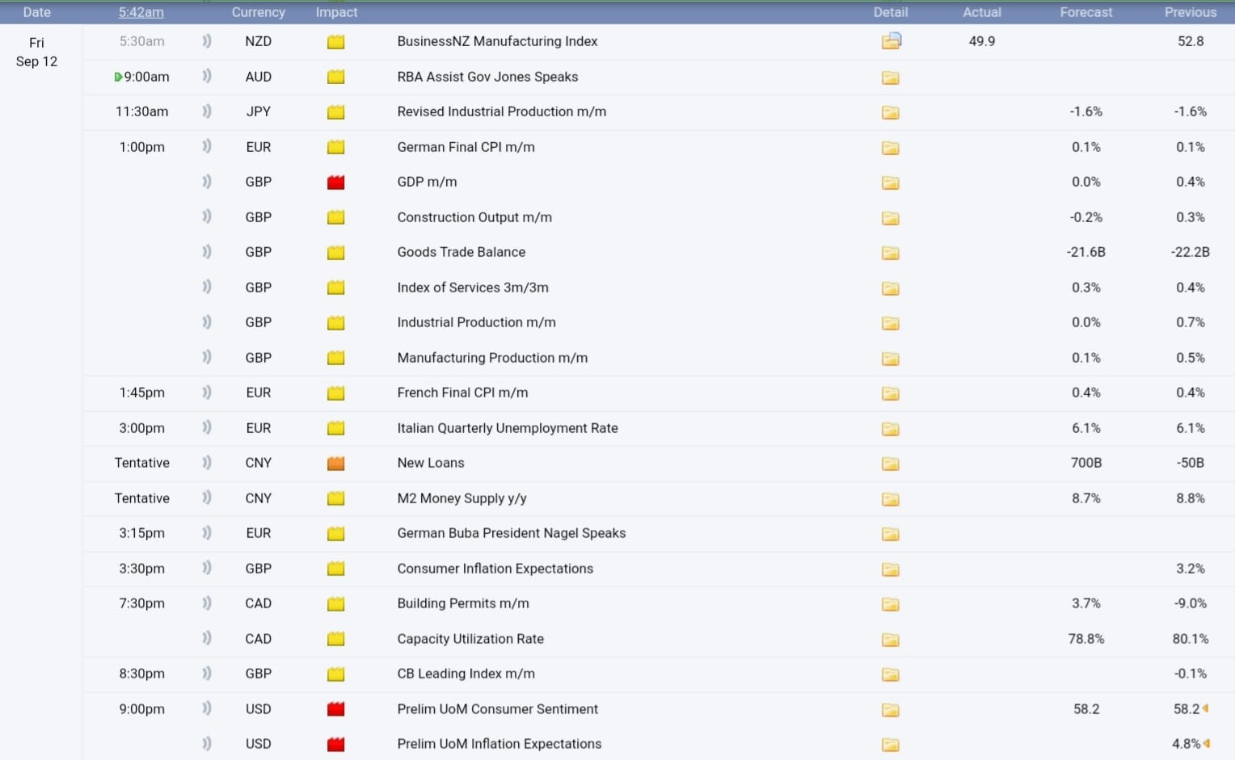Click red impact icon for Prelim UoM Inflation Expectations
Image resolution: width=1235 pixels, height=760 pixels.
(x=335, y=744)
